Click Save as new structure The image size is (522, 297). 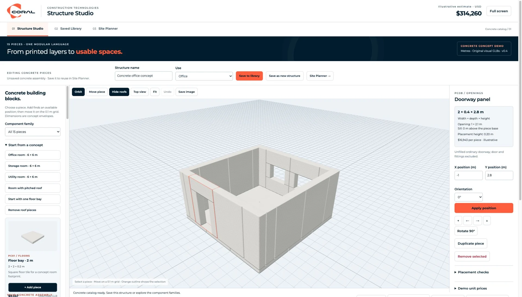(x=284, y=76)
